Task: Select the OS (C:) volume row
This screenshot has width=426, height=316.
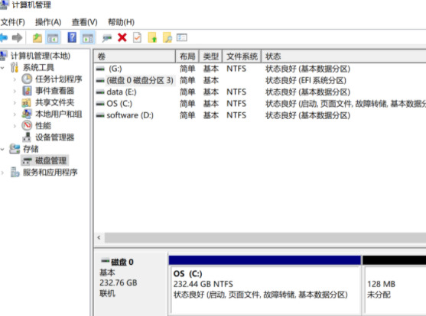Action: pos(260,104)
